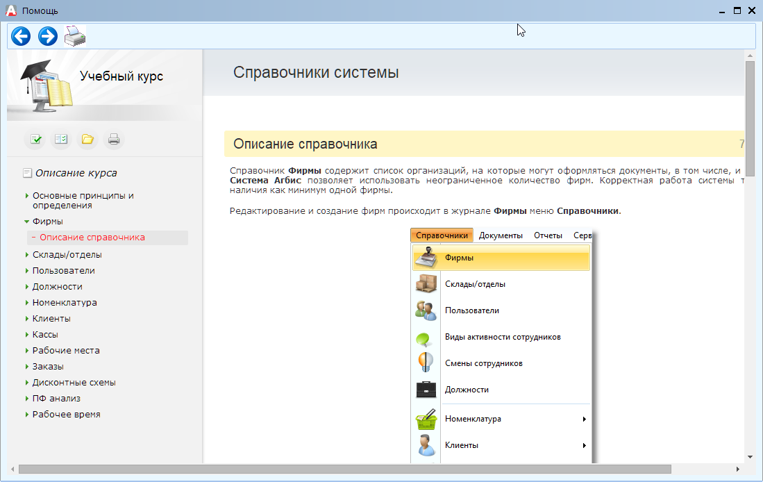763x482 pixels.
Task: Click the Фирмы stamp icon in the menu
Action: [426, 258]
